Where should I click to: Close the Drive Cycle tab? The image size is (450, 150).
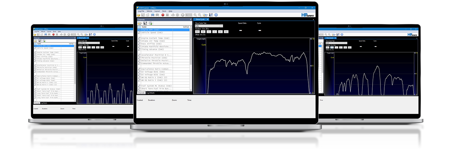pos(208,19)
